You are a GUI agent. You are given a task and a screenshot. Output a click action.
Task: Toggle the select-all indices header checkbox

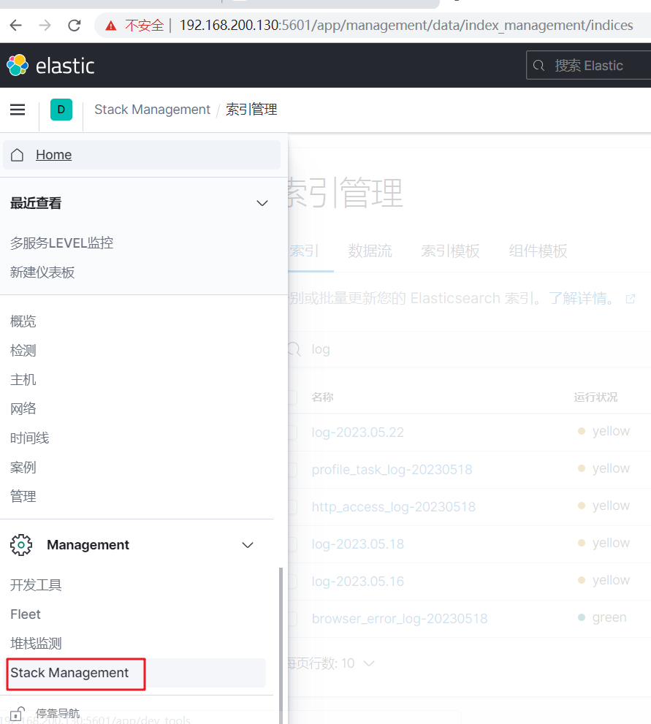[292, 397]
